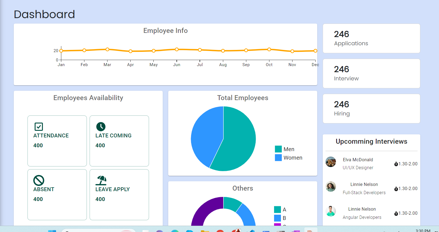This screenshot has width=439, height=232.
Task: Click the Nov data point on the line chart
Action: click(x=292, y=51)
